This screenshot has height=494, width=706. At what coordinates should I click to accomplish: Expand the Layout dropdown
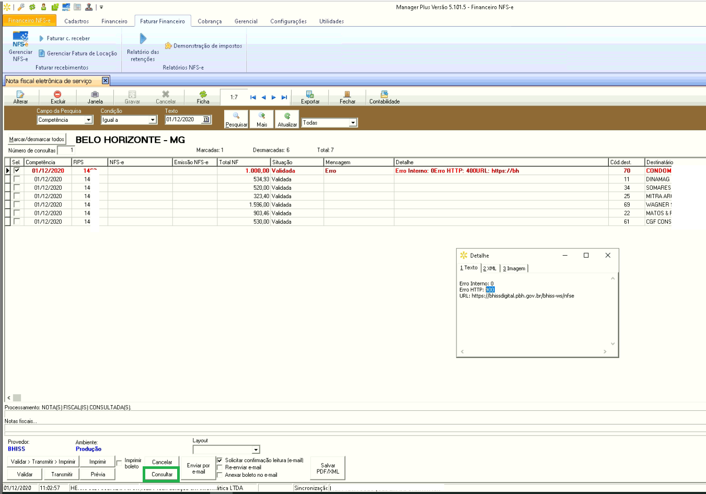click(x=256, y=450)
